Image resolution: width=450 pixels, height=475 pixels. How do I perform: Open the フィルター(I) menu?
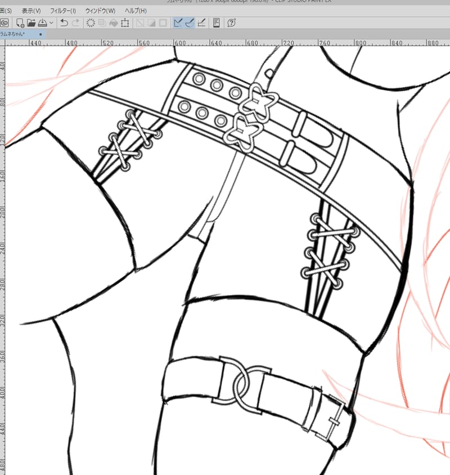coord(63,11)
